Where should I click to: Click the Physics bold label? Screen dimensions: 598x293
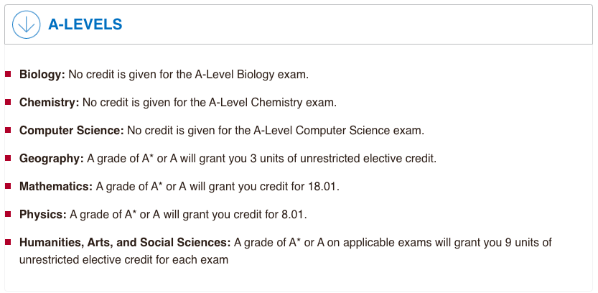tap(43, 215)
